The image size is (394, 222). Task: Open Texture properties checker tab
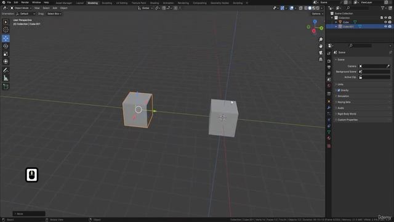(x=329, y=146)
